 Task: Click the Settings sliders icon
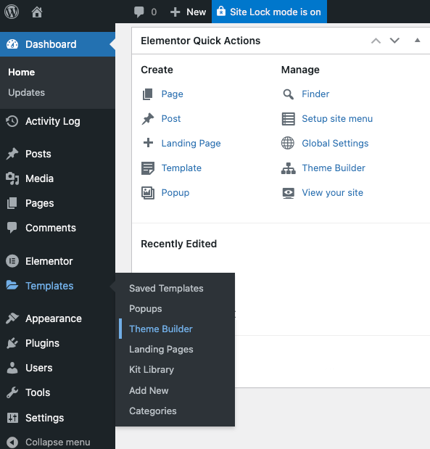click(x=12, y=418)
